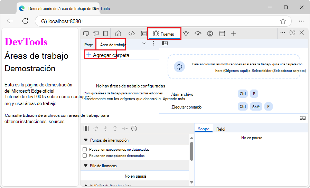Image resolution: width=310 pixels, height=188 pixels.
Task: Toggle the debugger drawer icon
Action: pos(302,118)
